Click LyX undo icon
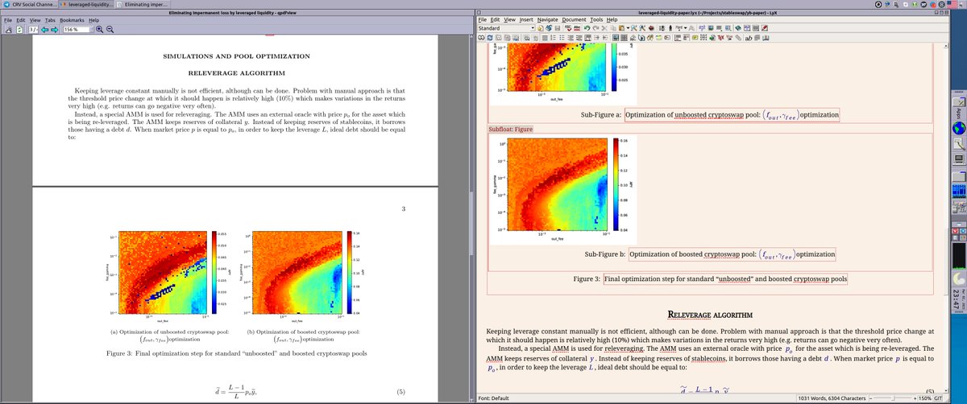 (587, 28)
